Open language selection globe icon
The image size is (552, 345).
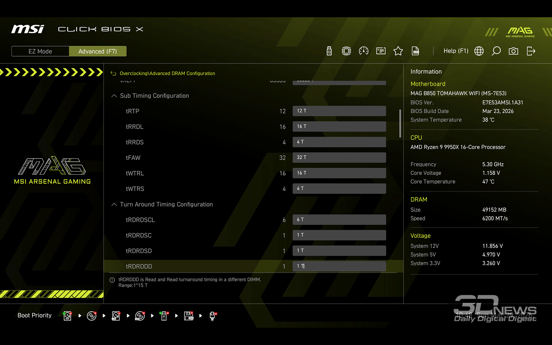pyautogui.click(x=479, y=51)
